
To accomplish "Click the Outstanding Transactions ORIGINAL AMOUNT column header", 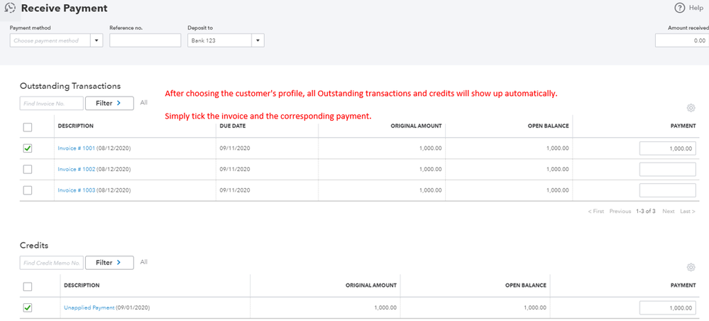I will pos(416,126).
